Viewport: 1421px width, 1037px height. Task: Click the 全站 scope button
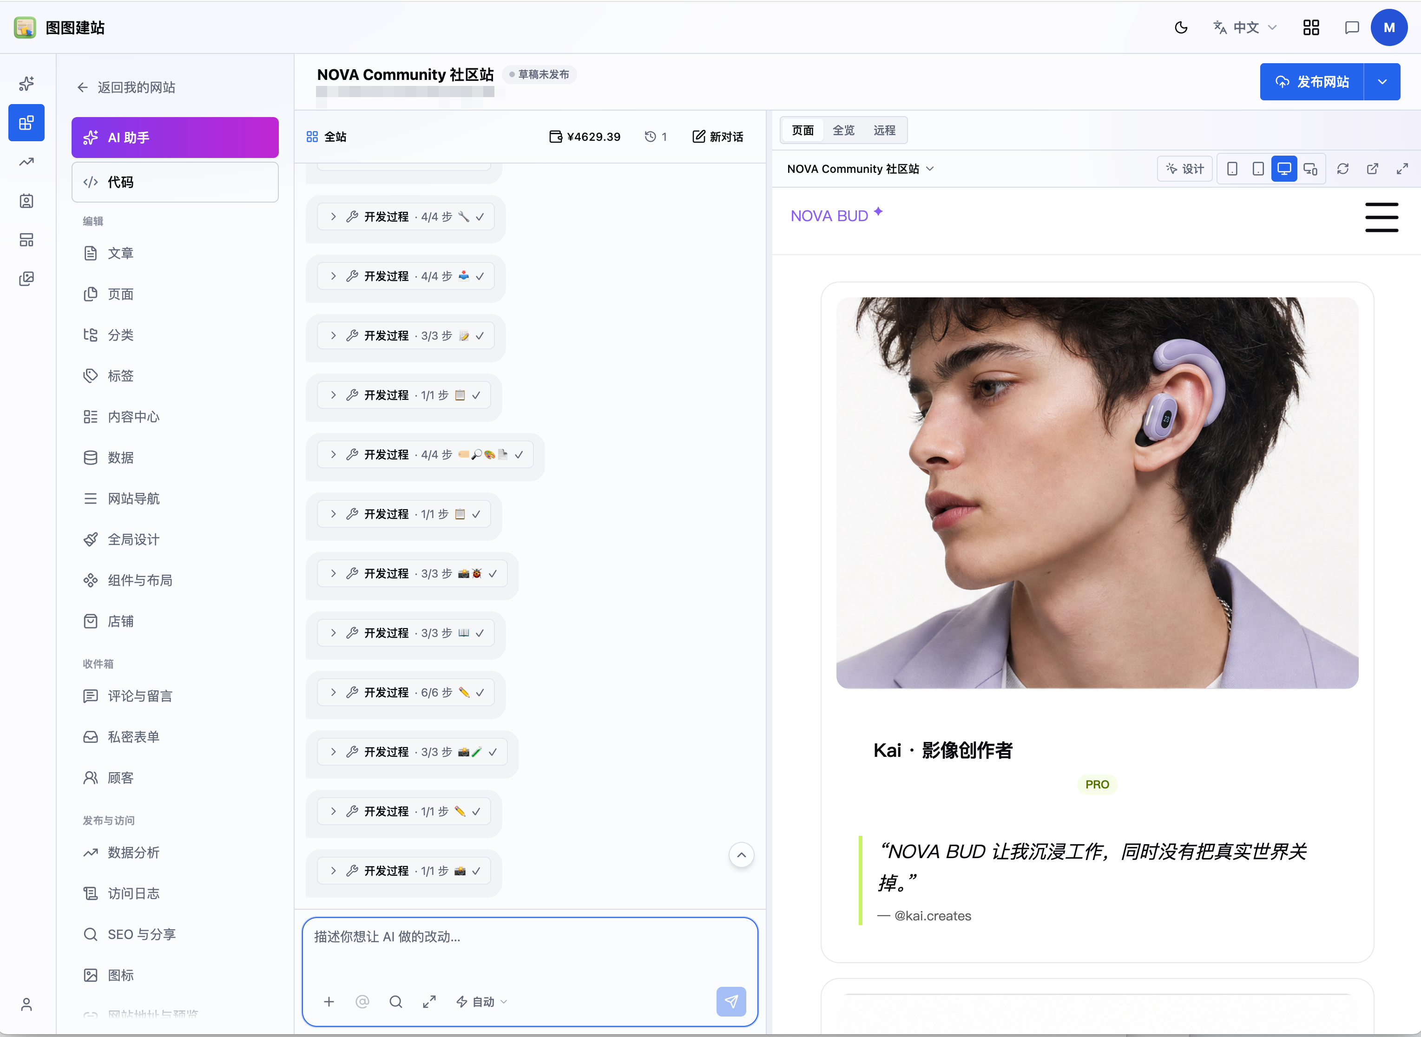point(326,137)
